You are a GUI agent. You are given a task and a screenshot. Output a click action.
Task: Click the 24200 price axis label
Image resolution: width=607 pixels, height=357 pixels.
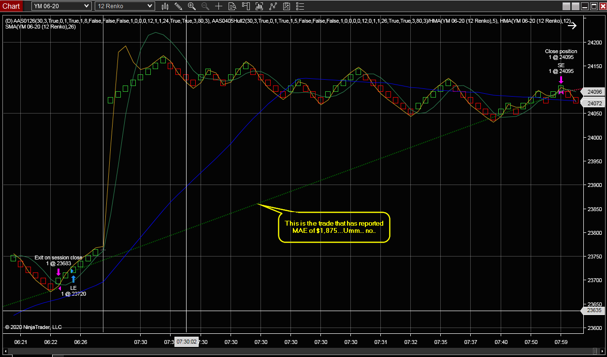tap(595, 43)
